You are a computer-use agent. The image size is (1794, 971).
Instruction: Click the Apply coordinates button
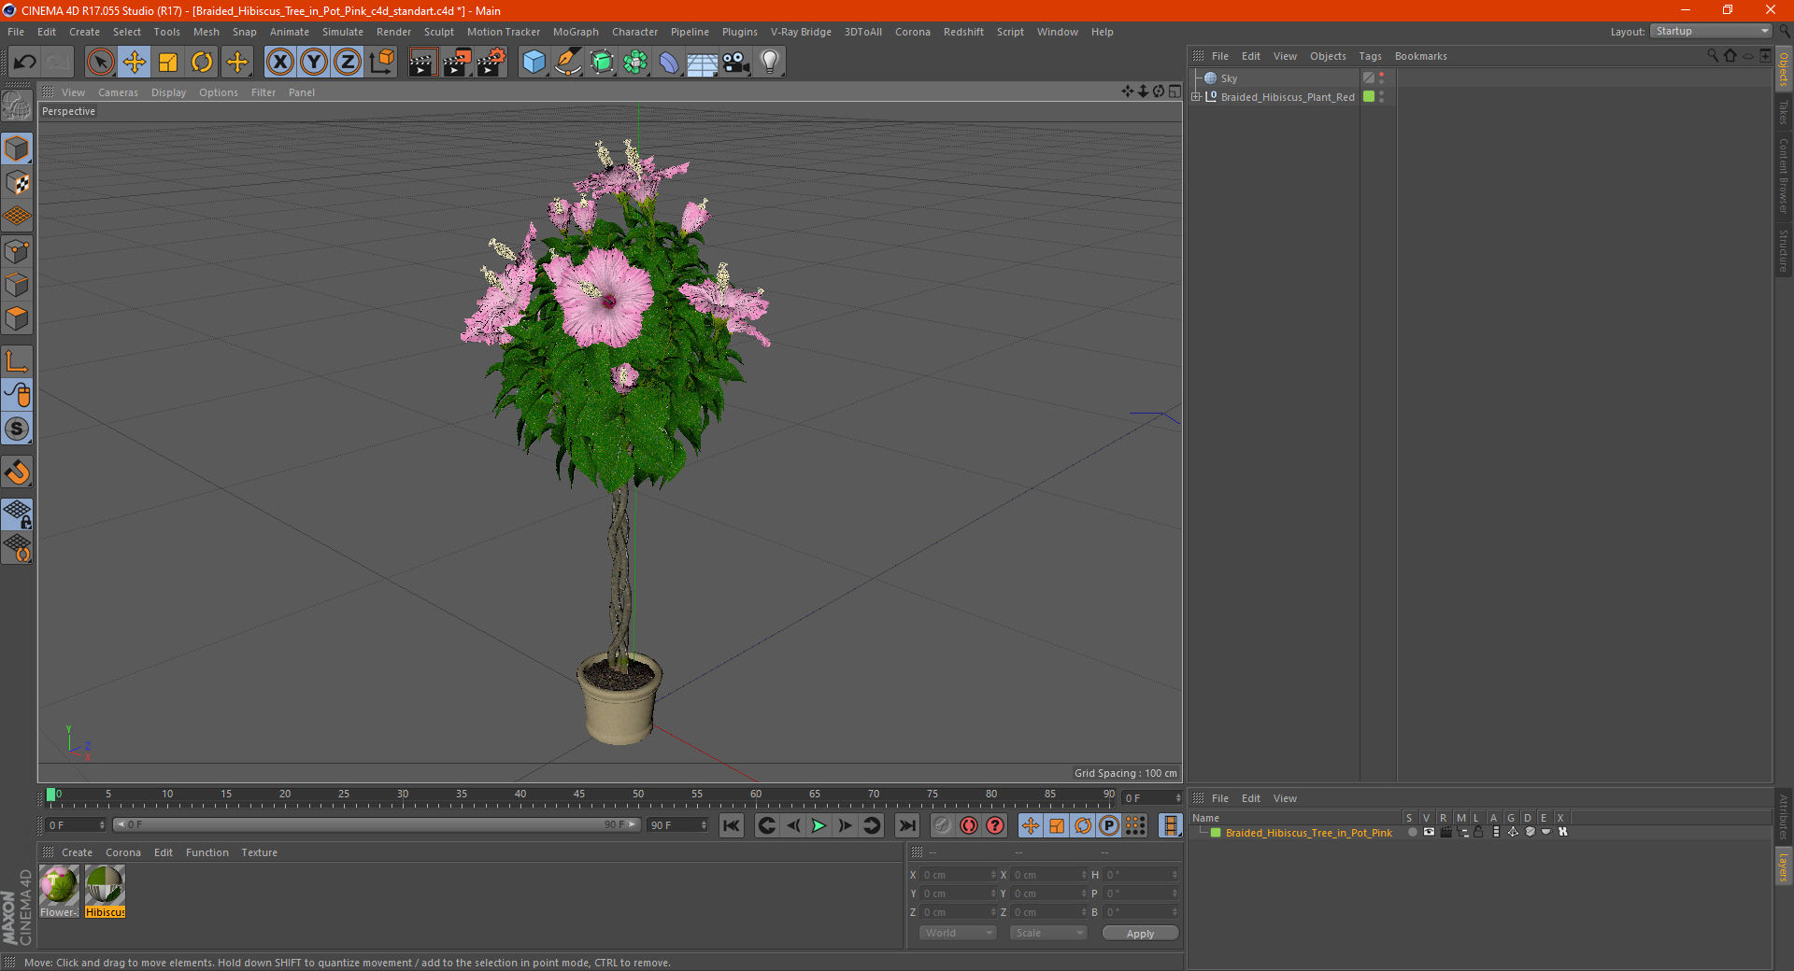(x=1140, y=934)
